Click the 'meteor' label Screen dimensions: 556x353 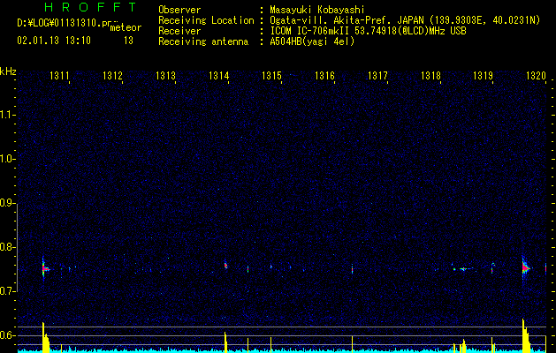pyautogui.click(x=126, y=27)
